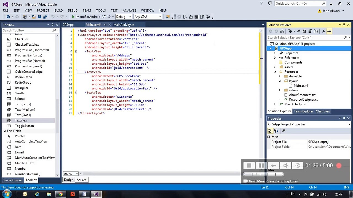Screen dimensions: 353x198
Task: Select Main.axml in Solution Explorer
Action: [301, 86]
